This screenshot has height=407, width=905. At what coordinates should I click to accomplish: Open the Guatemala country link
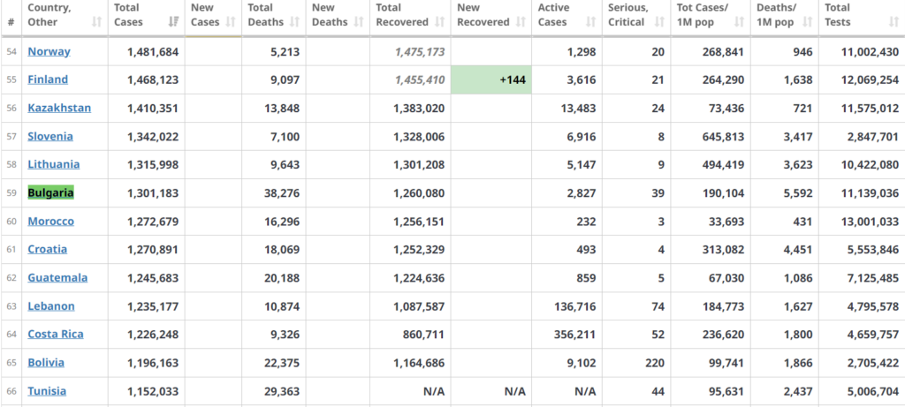coord(57,277)
